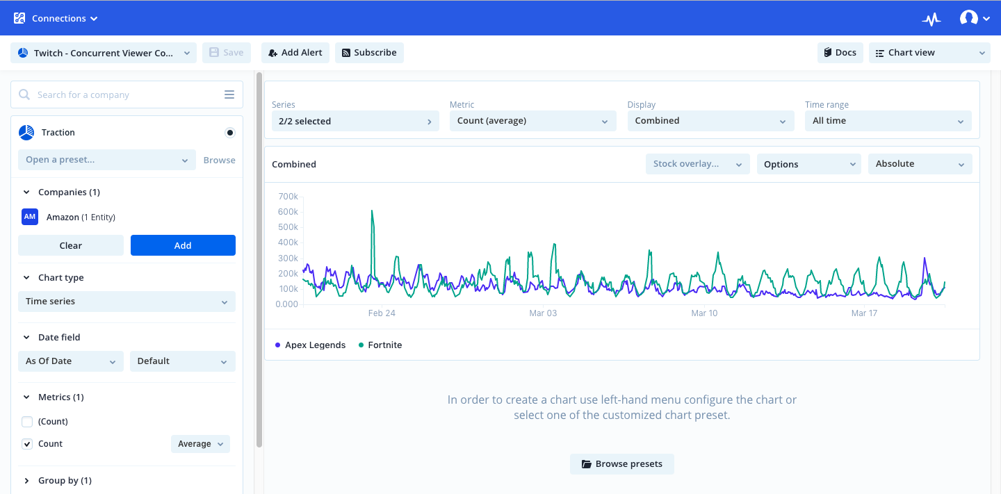Collapse the Chart type section
This screenshot has height=494, width=1001.
click(26, 278)
